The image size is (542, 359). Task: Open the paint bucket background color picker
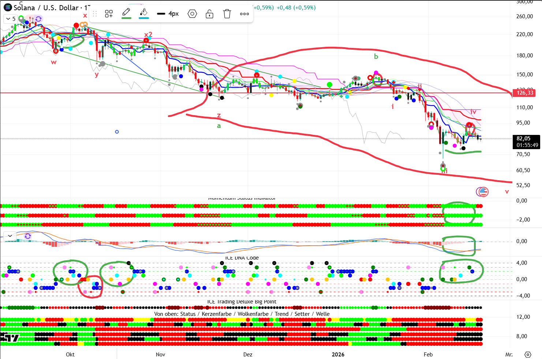click(144, 13)
